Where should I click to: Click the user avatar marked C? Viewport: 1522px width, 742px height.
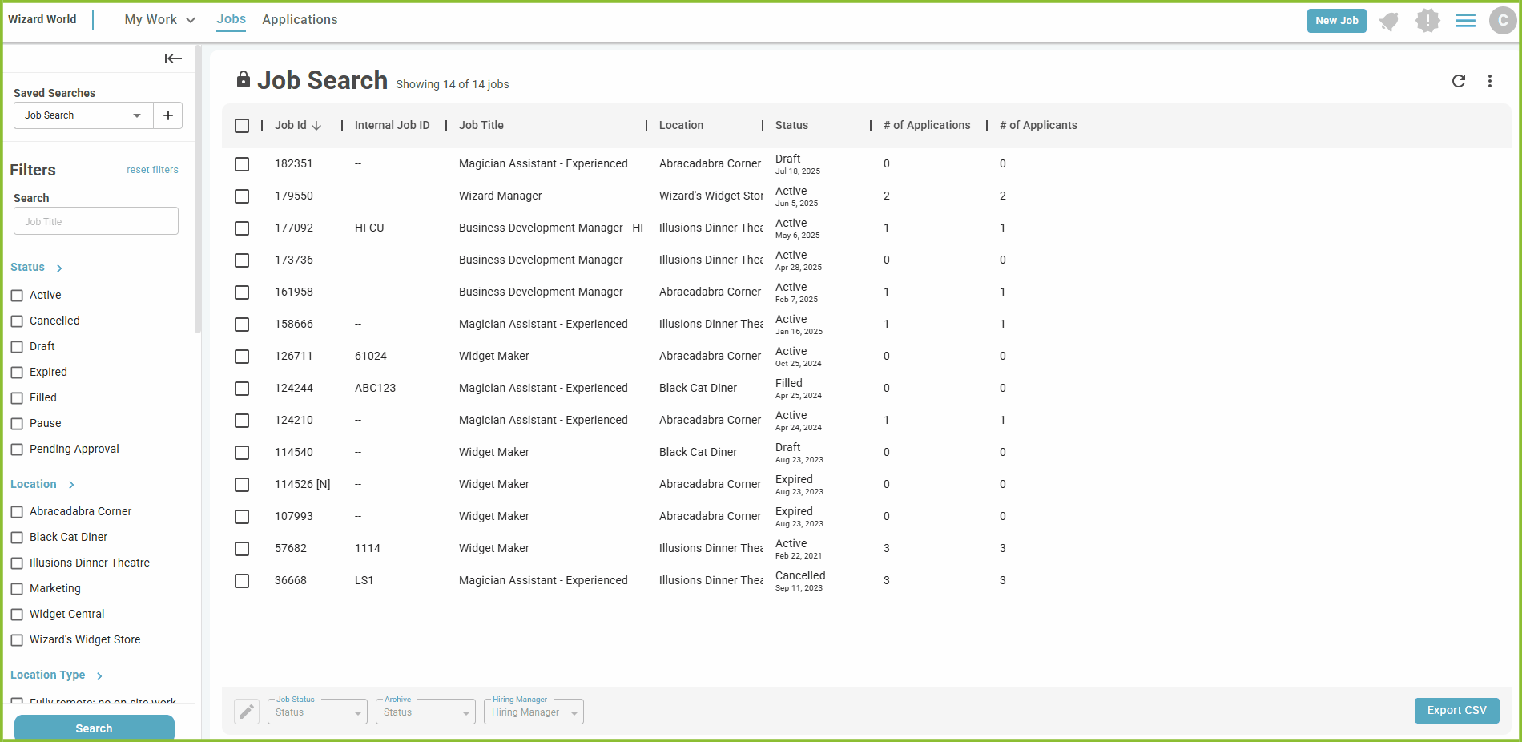click(x=1502, y=21)
